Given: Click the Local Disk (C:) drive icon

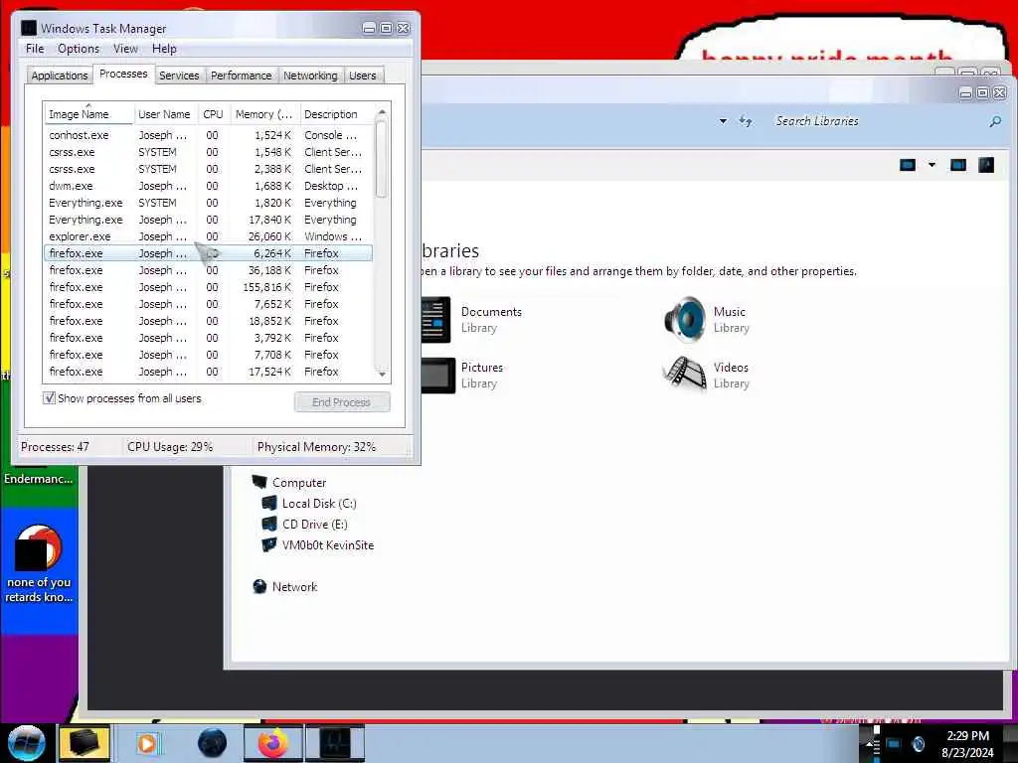Looking at the screenshot, I should point(268,503).
